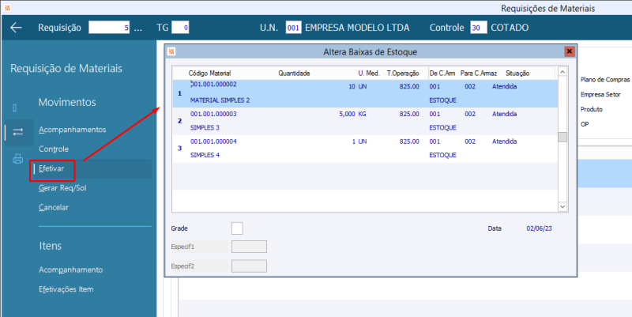Click Plano de Compras label in background window
Screen dimensions: 632x317
tap(605, 80)
